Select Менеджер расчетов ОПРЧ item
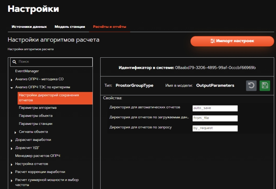The height and width of the screenshot is (189, 276). (x=38, y=156)
